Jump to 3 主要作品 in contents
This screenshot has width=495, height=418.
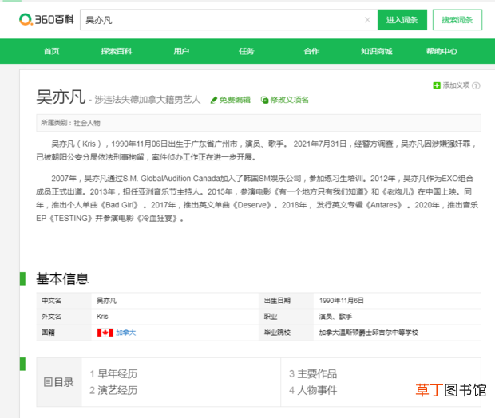click(313, 374)
